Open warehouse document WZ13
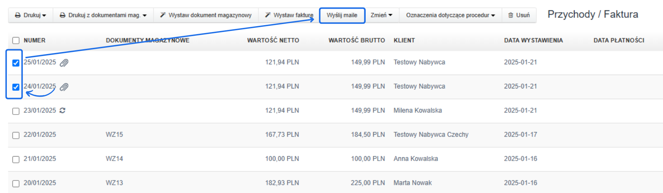Screen dimensions: 663x193 [114, 183]
